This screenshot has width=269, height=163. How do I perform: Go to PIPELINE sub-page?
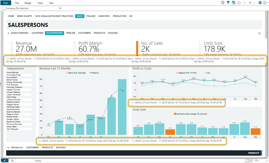[x=70, y=33]
